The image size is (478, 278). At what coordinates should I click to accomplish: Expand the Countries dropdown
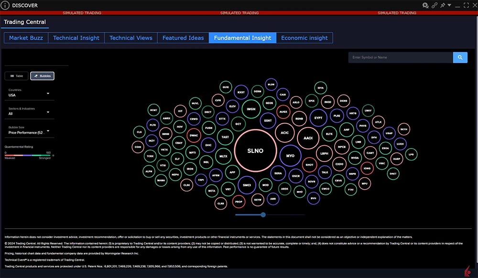(x=30, y=93)
